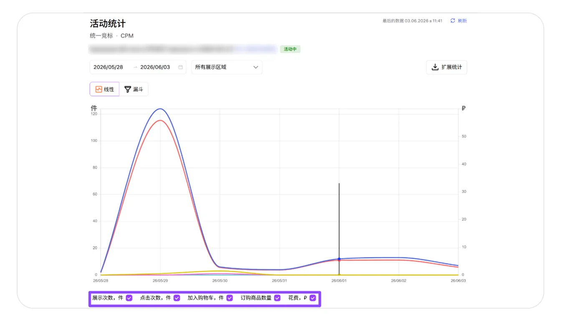This screenshot has width=561, height=322.
Task: Toggle the 加入购物车 checkbox
Action: pos(230,298)
